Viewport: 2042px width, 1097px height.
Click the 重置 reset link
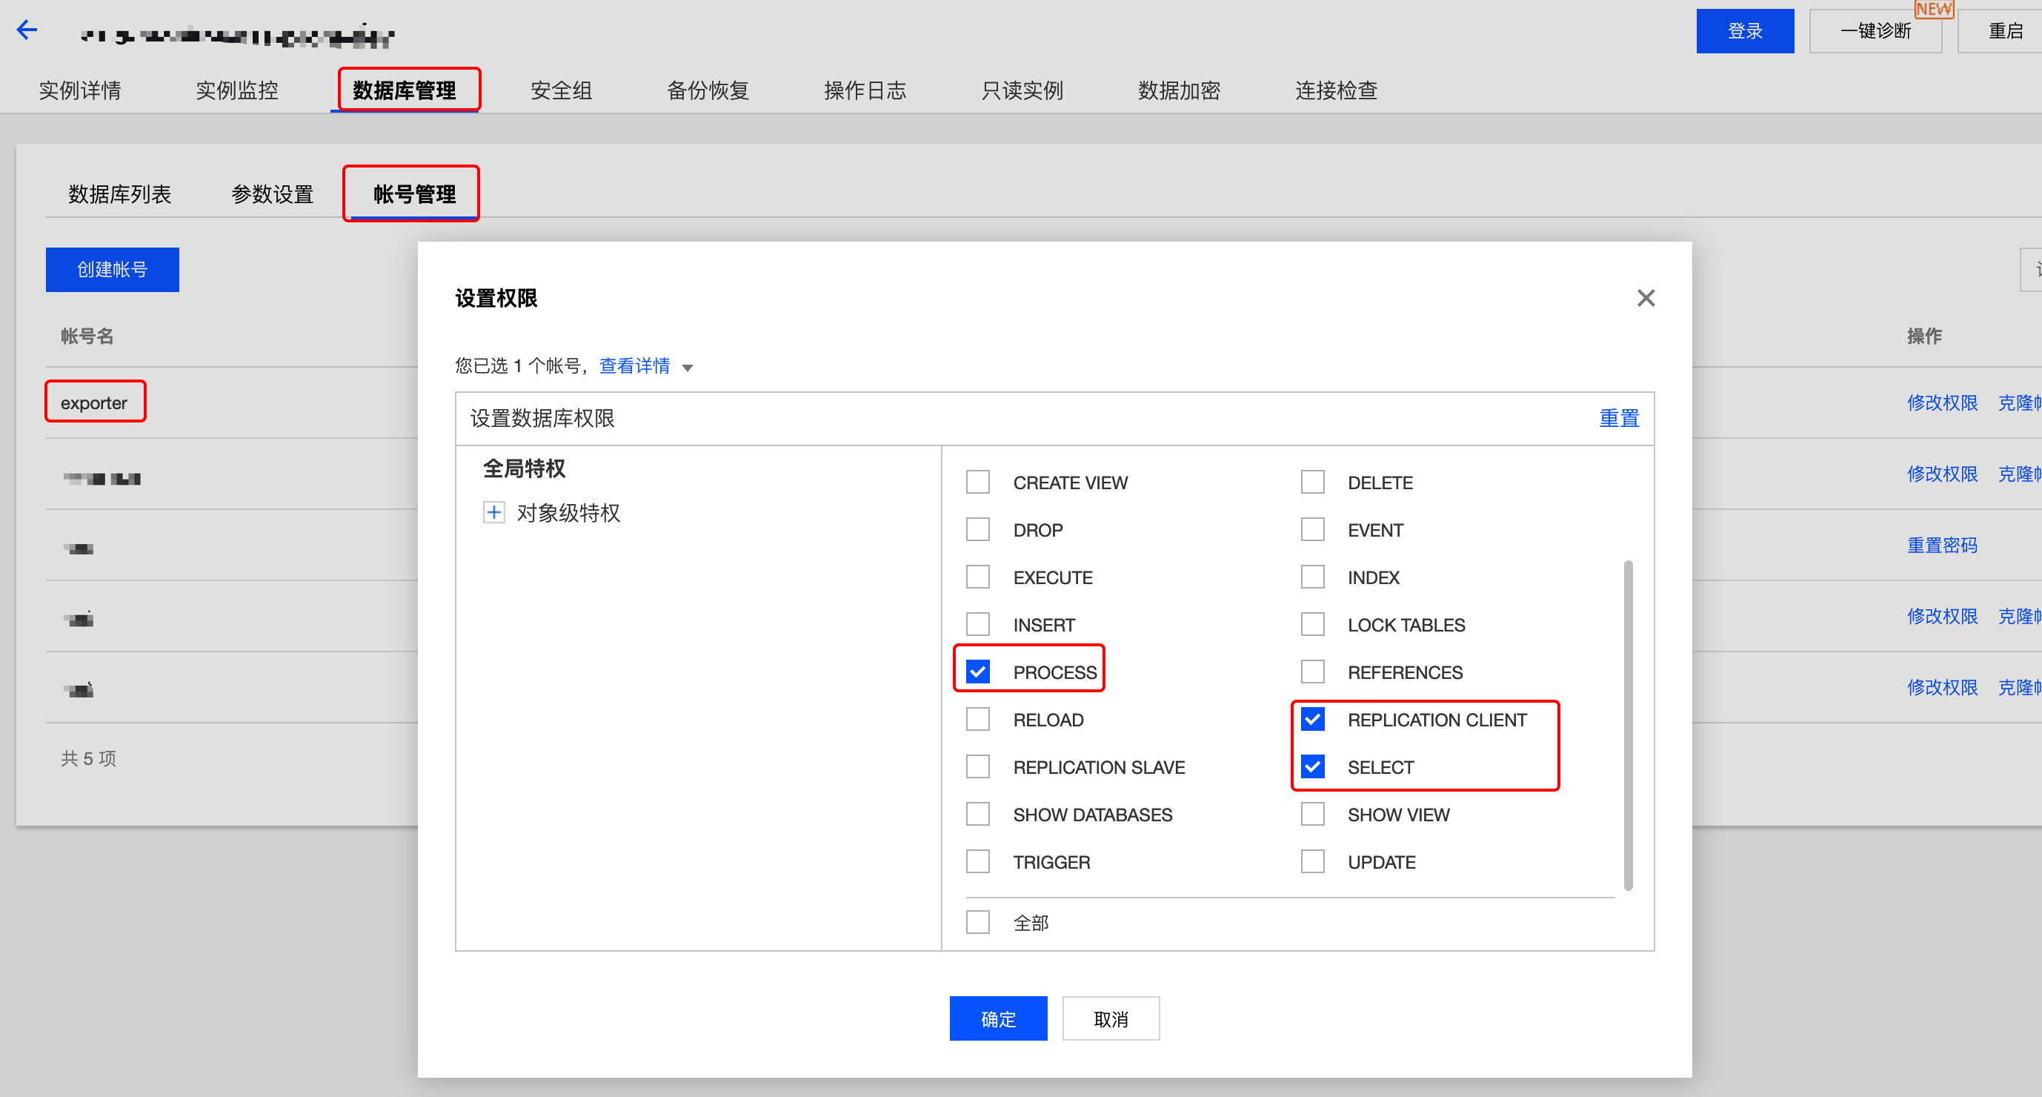pyautogui.click(x=1618, y=418)
